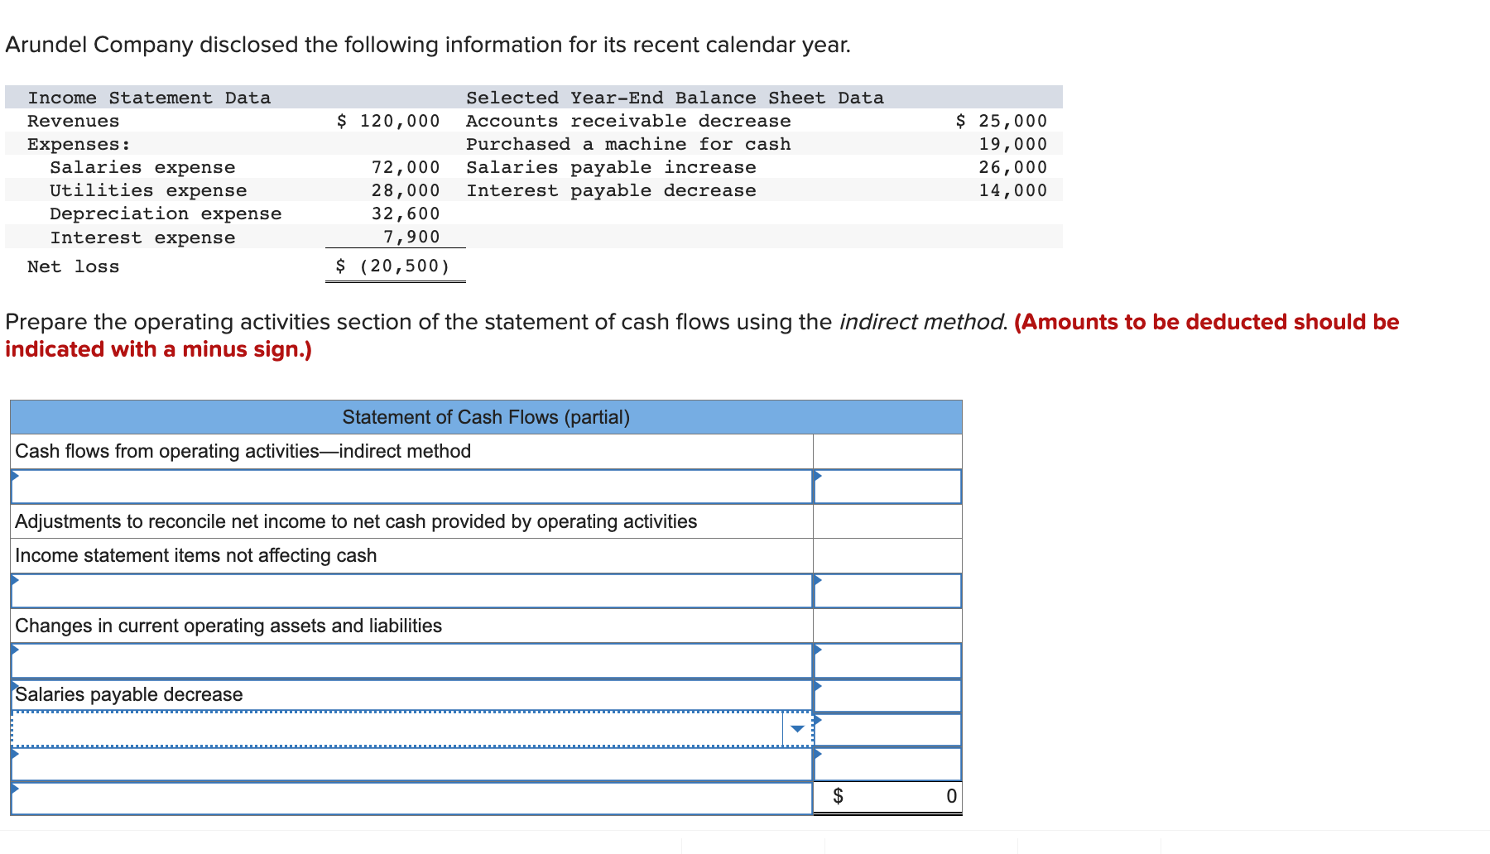Select amount field next to the dotted dropdown row
The width and height of the screenshot is (1490, 854).
click(x=887, y=730)
